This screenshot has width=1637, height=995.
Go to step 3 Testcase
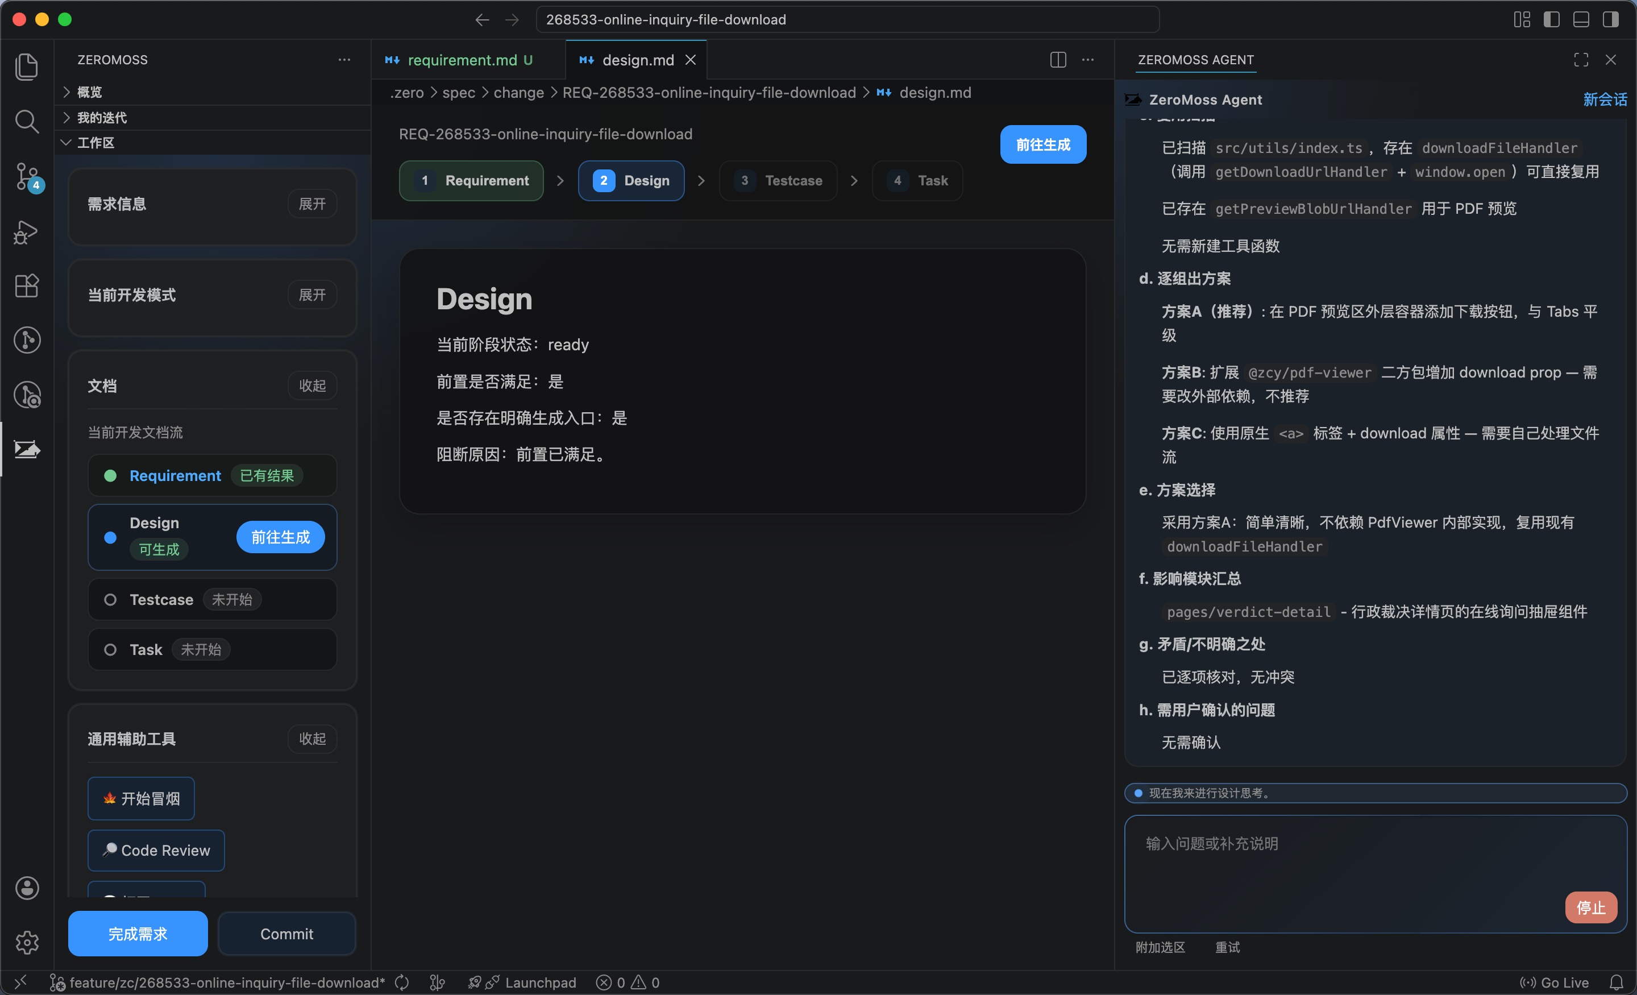779,181
